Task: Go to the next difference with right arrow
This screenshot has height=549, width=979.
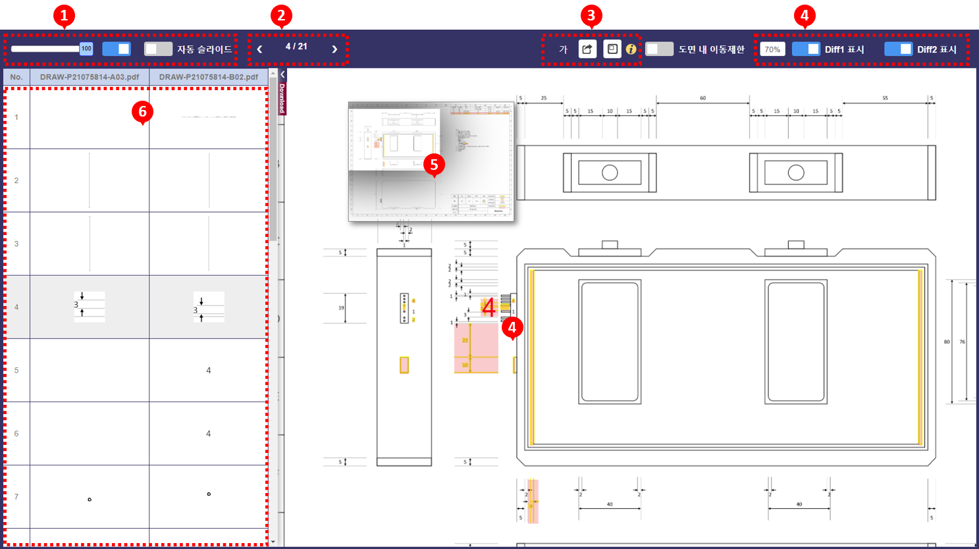Action: pos(334,49)
